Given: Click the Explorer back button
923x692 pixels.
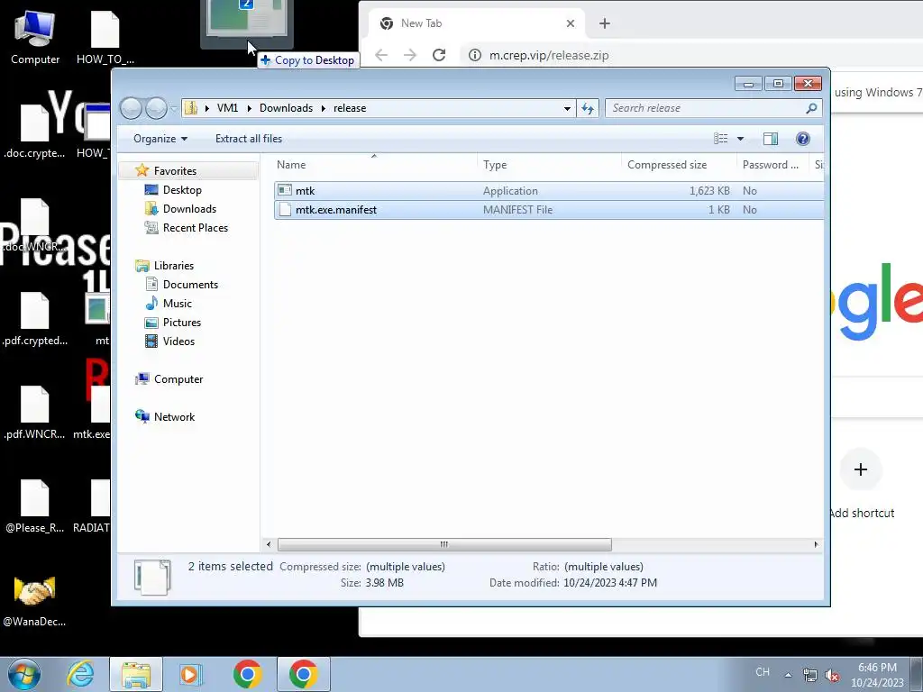Looking at the screenshot, I should tap(132, 108).
